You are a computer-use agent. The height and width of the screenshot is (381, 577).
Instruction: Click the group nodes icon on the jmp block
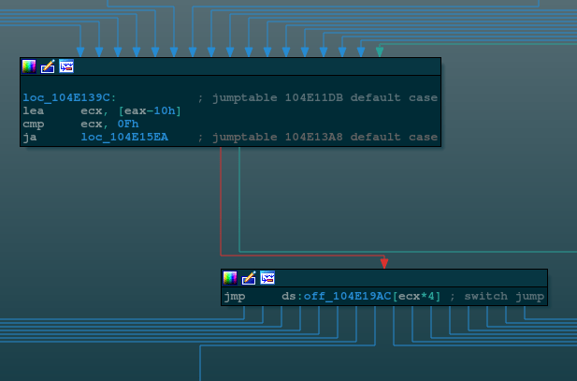pos(267,278)
